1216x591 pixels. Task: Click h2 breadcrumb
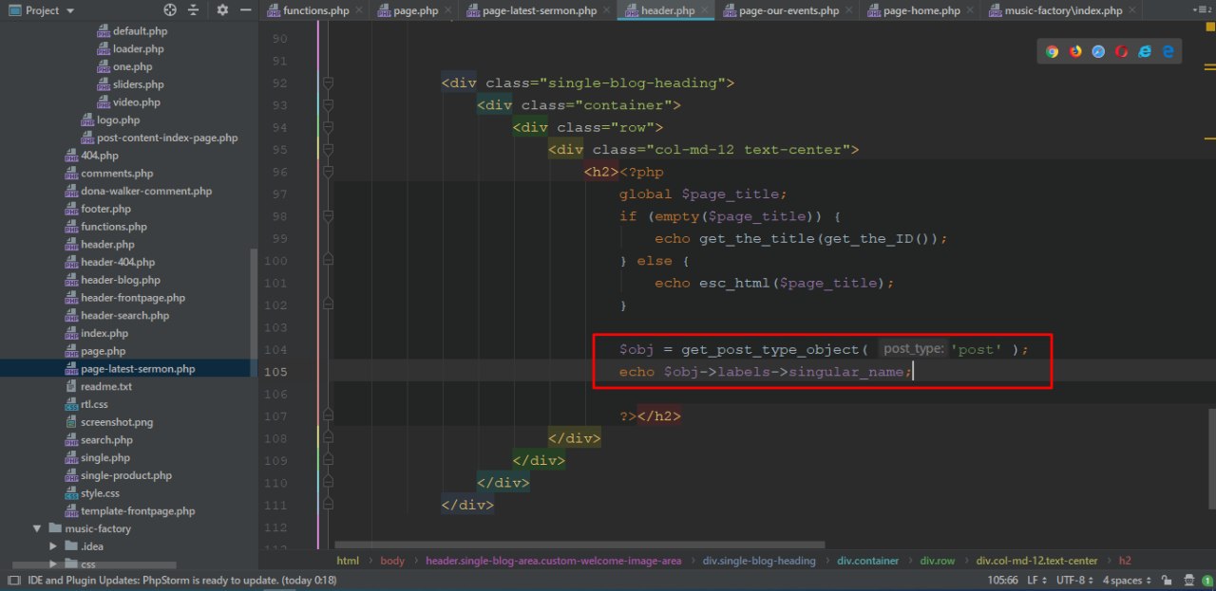coord(1125,561)
